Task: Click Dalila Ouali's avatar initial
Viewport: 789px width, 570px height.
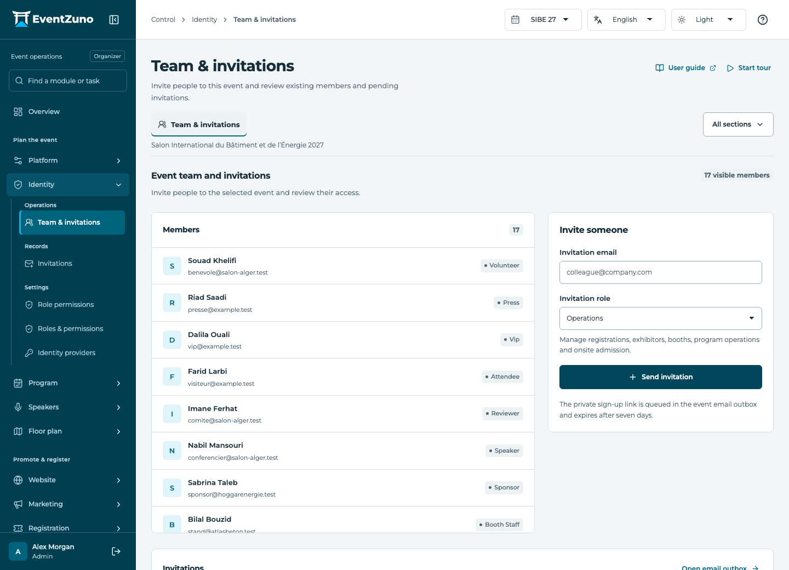Action: pos(172,340)
